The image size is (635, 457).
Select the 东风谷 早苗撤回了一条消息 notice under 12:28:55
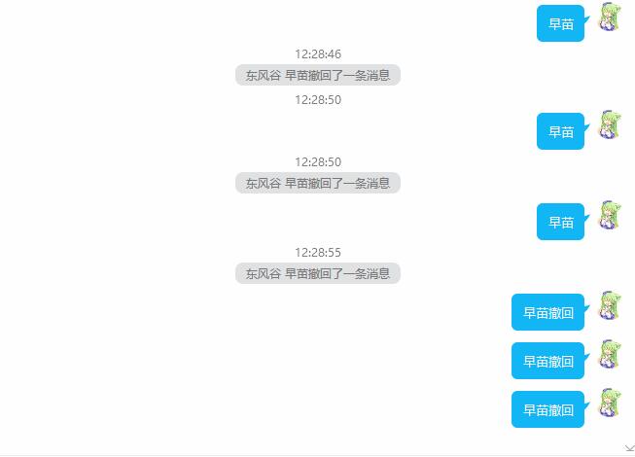(318, 273)
